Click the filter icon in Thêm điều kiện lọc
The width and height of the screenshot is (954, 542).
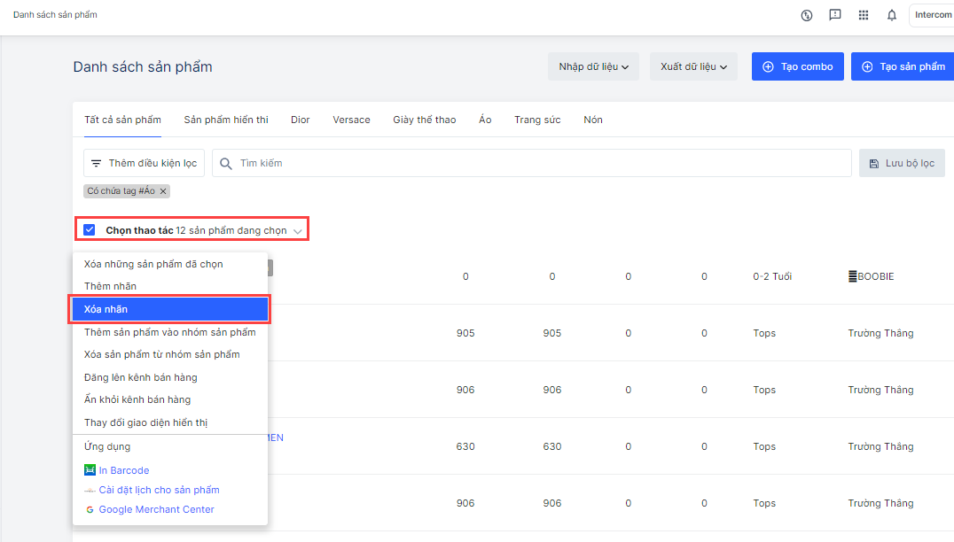[97, 163]
